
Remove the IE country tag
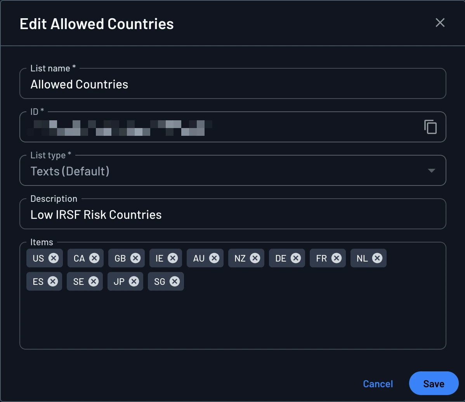pyautogui.click(x=173, y=258)
